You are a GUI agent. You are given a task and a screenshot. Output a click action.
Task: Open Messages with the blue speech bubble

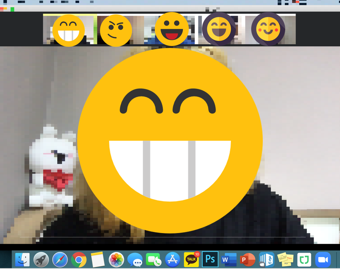135,260
